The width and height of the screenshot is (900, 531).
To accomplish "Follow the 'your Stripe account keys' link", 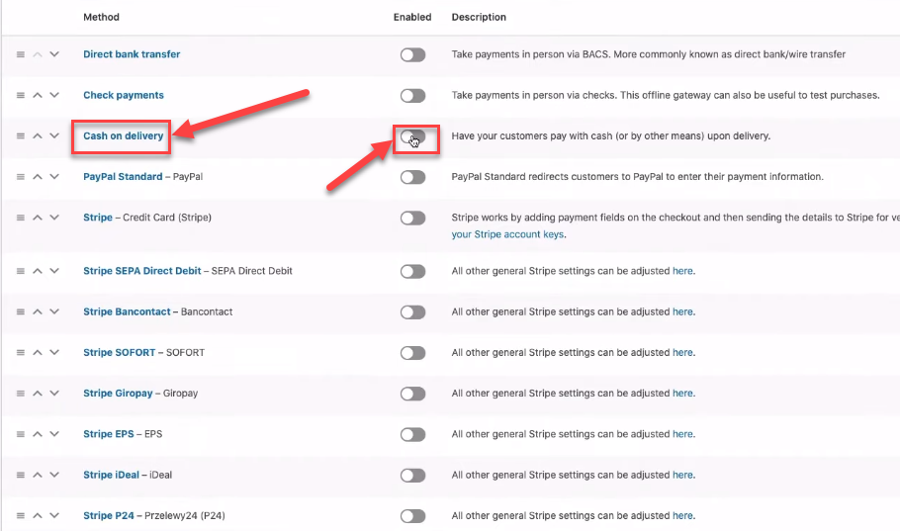I will tap(507, 234).
